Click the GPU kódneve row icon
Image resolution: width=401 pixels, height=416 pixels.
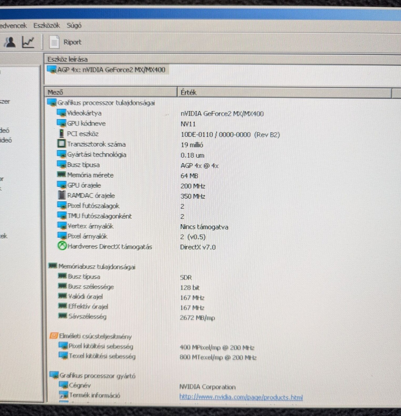point(61,123)
